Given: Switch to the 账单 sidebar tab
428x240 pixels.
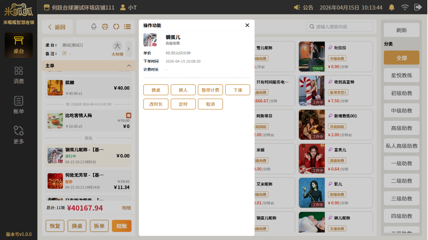Looking at the screenshot, I should [18, 105].
